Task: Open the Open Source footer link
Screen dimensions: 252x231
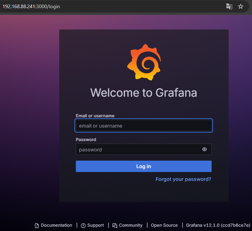Action: click(164, 225)
